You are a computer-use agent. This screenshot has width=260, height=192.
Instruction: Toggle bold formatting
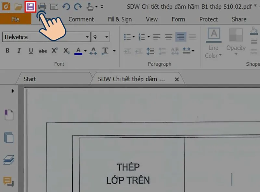coord(7,51)
